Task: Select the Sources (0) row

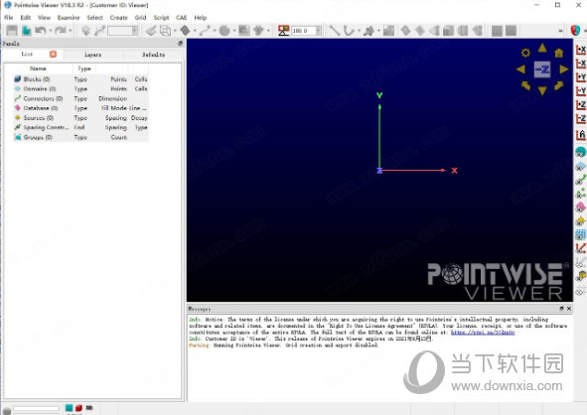Action: pos(80,118)
